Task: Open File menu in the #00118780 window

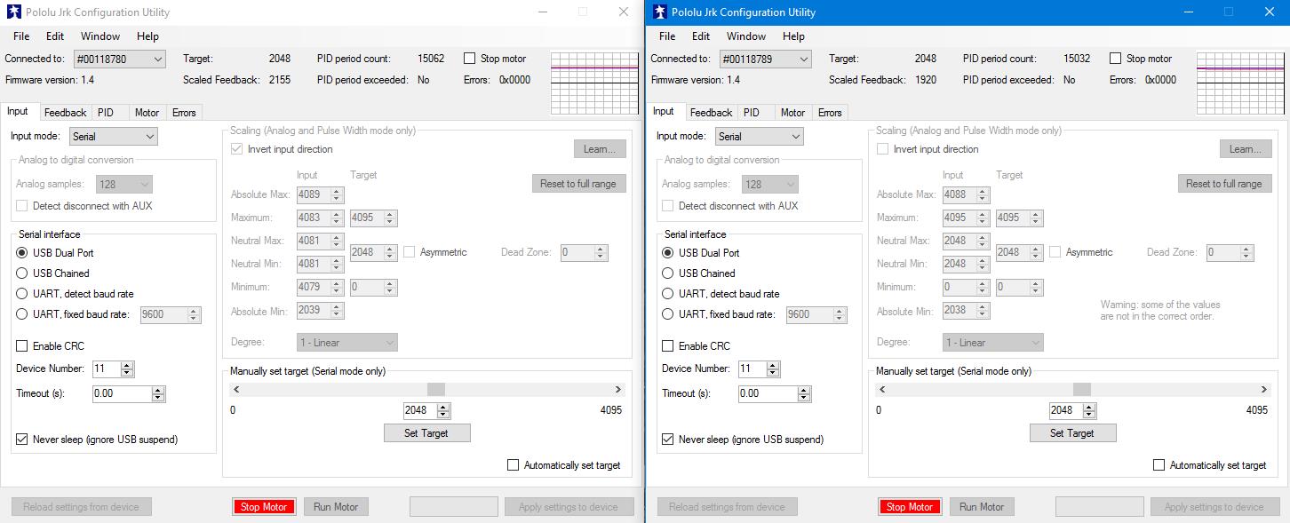Action: pyautogui.click(x=21, y=36)
